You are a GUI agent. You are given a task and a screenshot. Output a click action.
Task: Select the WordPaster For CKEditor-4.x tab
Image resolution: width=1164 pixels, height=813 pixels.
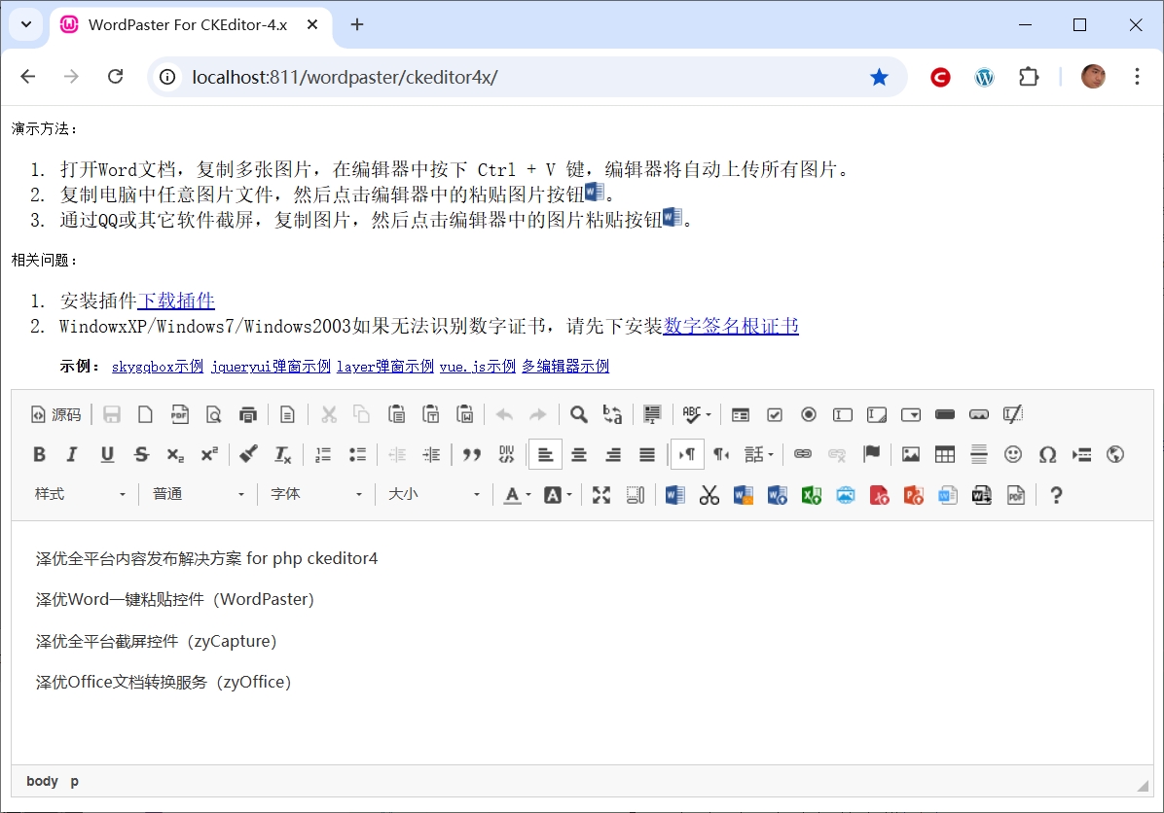(x=187, y=25)
